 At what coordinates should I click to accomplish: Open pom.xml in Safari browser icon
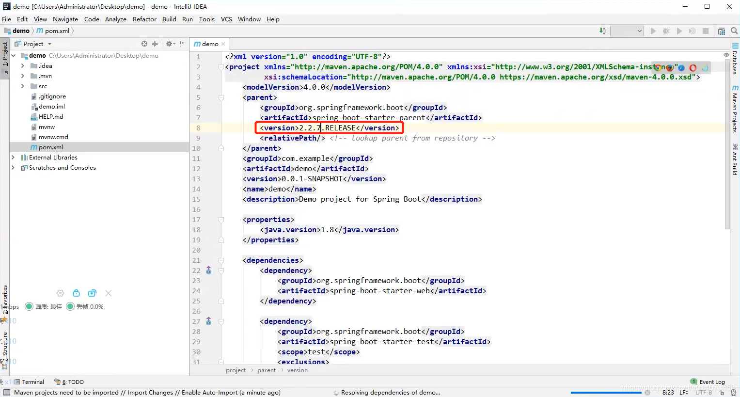click(681, 68)
